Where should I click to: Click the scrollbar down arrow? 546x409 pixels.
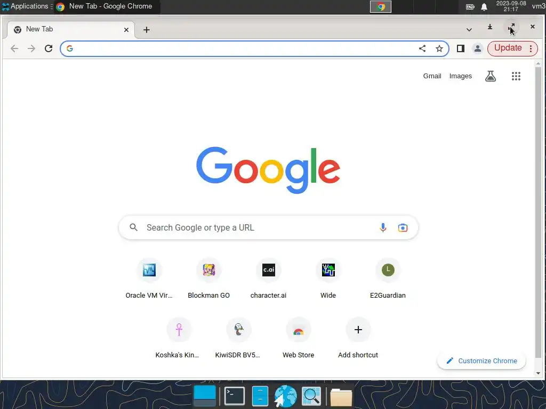tap(538, 373)
